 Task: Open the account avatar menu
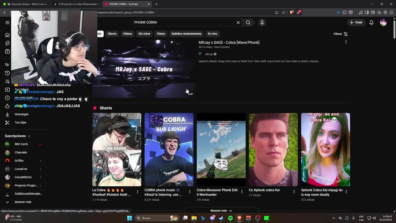[x=383, y=22]
